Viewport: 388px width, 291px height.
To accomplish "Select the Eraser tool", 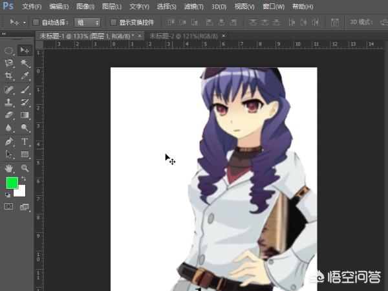I will click(x=9, y=115).
